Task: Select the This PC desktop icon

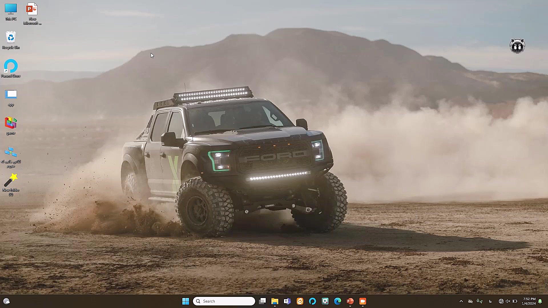Action: pyautogui.click(x=11, y=12)
